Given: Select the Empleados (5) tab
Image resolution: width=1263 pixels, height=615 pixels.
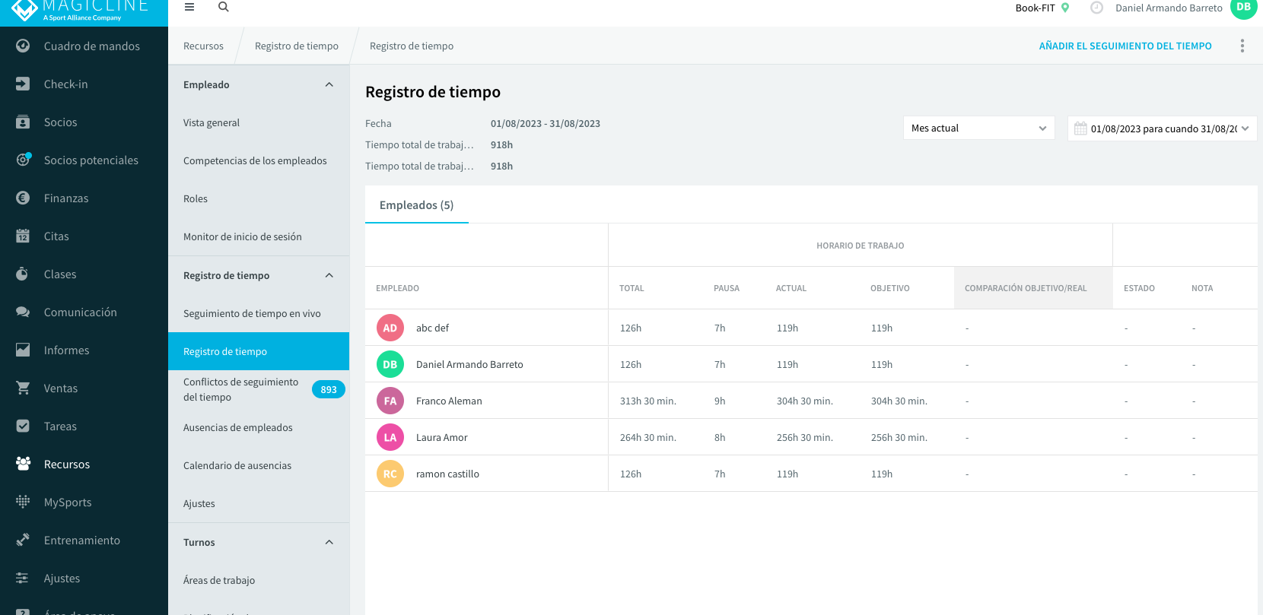Looking at the screenshot, I should (x=417, y=205).
